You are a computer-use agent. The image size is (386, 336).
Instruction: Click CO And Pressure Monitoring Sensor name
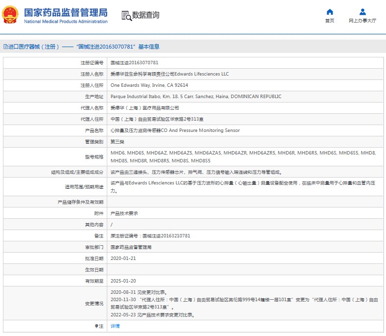click(x=175, y=130)
